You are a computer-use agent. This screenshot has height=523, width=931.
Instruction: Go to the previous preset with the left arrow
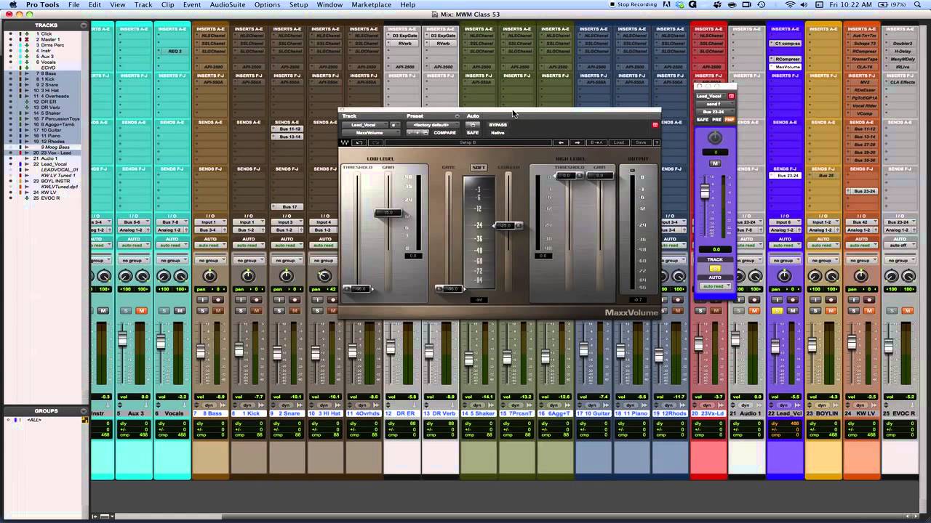pyautogui.click(x=561, y=142)
